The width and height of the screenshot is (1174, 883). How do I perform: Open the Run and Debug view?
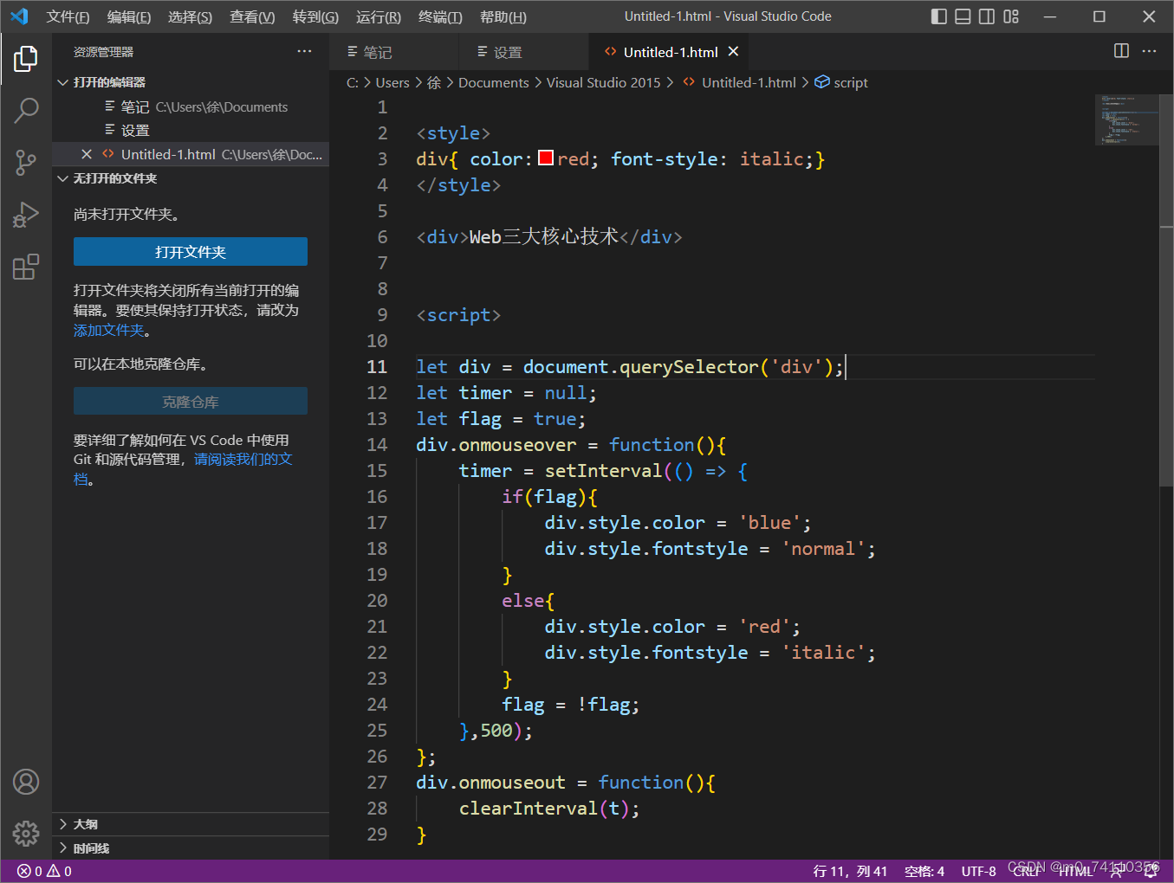(x=26, y=215)
